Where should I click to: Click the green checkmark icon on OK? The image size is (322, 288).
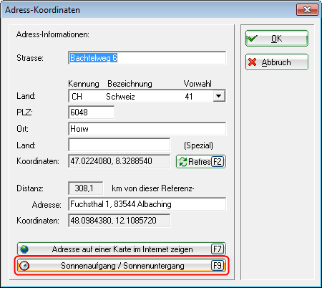coord(253,38)
